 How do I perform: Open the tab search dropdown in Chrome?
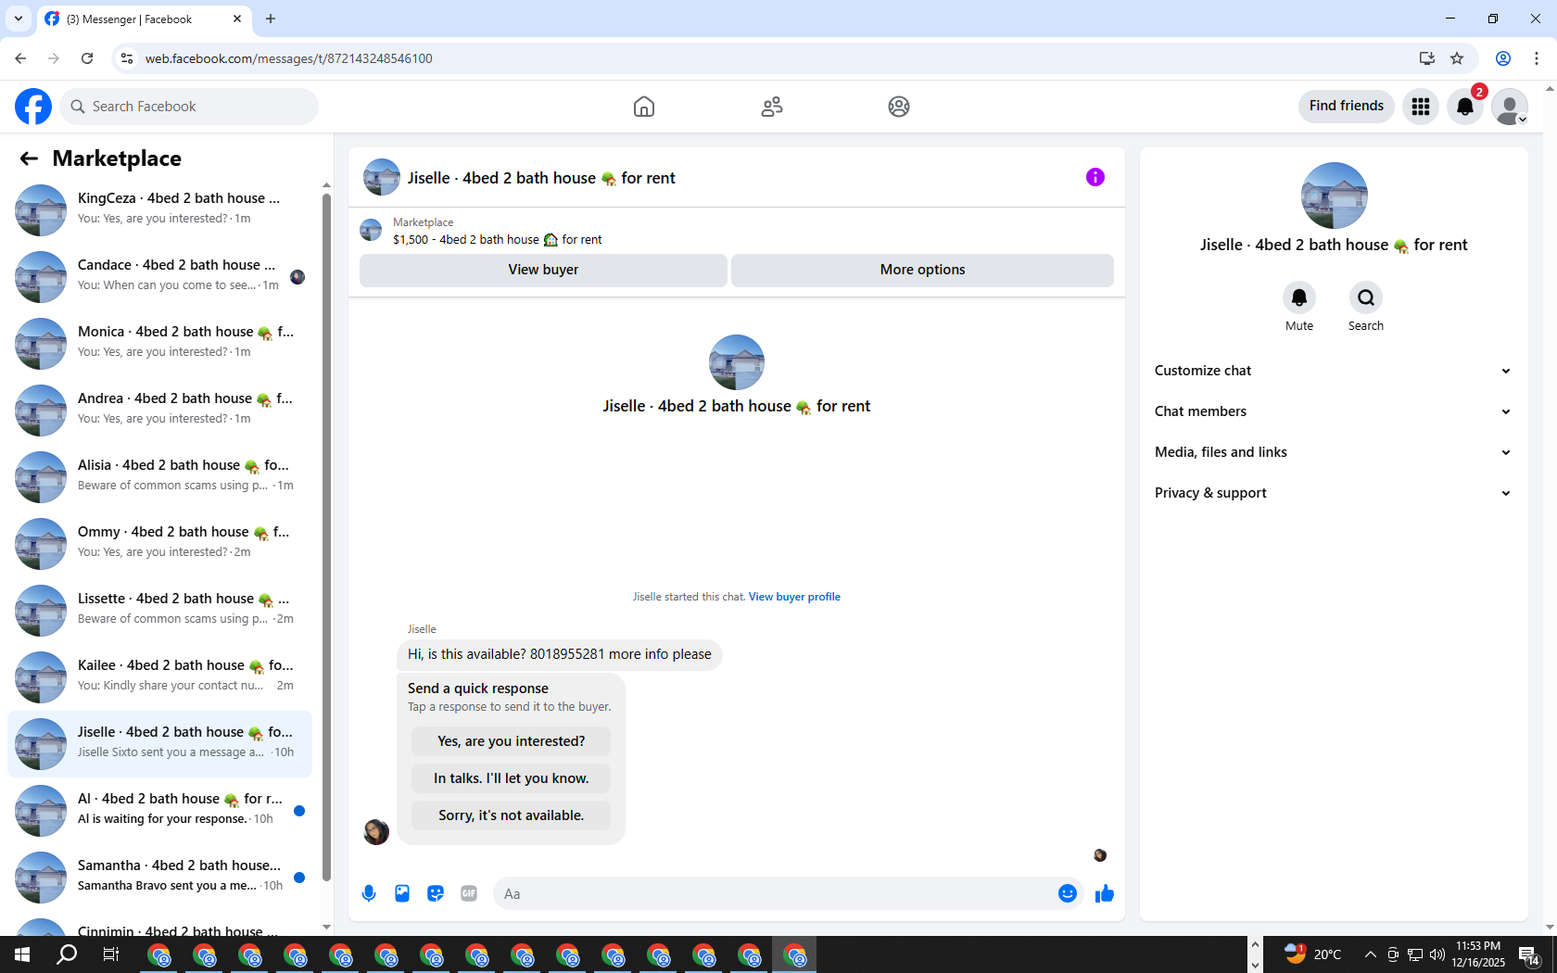[19, 19]
